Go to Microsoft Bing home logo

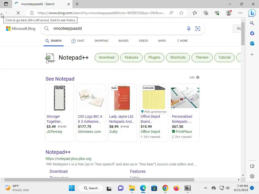tap(21, 29)
